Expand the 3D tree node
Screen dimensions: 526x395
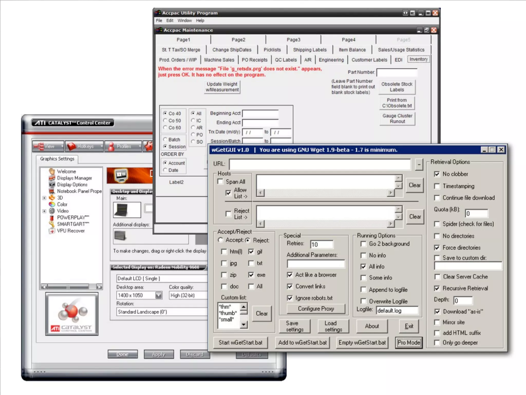click(x=44, y=198)
